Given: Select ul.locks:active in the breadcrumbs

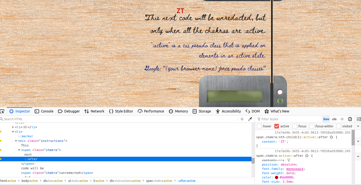Looking at the screenshot, I should (78, 181).
